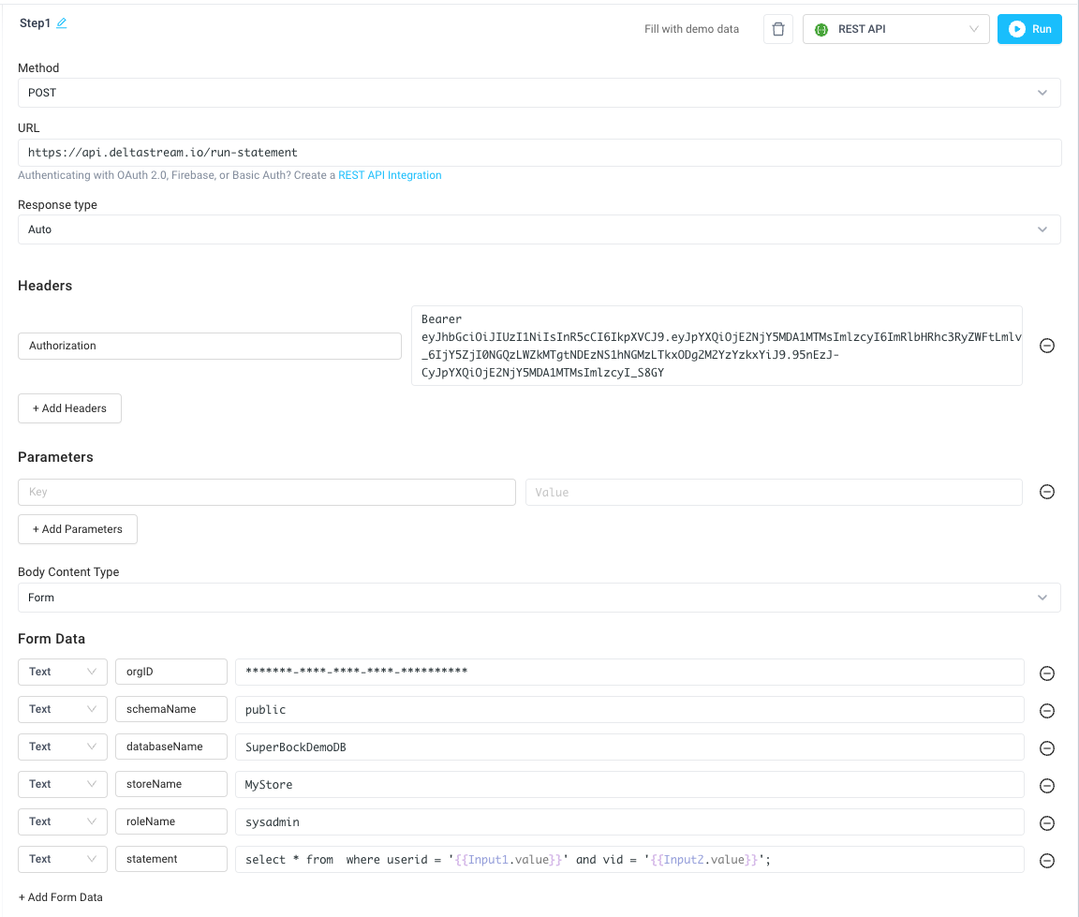
Task: Remove the statement form data row
Action: 1046,861
